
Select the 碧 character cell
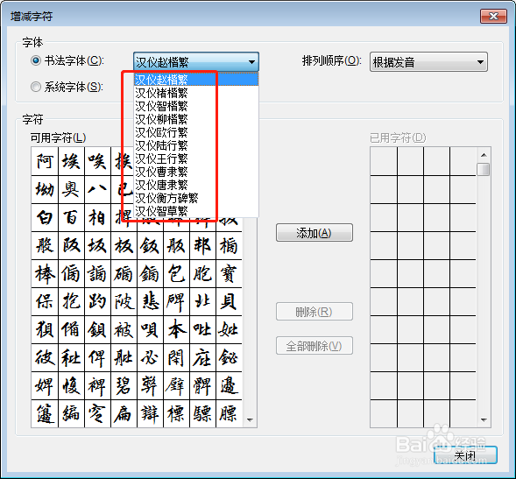[x=124, y=386]
